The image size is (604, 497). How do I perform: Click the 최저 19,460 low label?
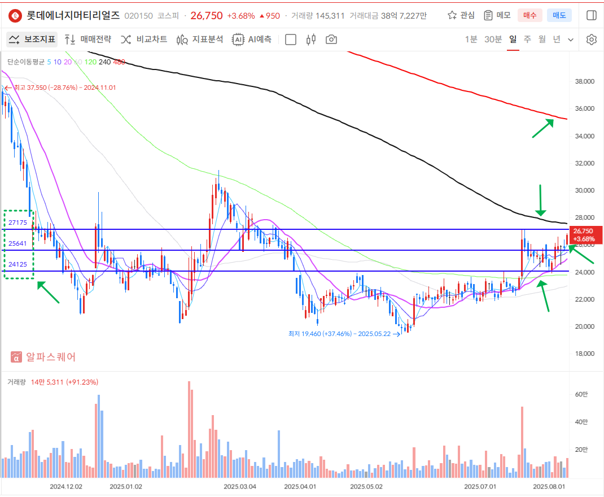coord(339,334)
